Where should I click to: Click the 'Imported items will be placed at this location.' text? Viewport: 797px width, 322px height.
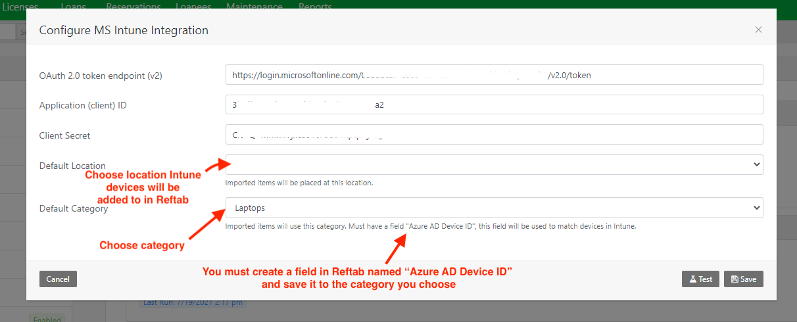(x=299, y=183)
